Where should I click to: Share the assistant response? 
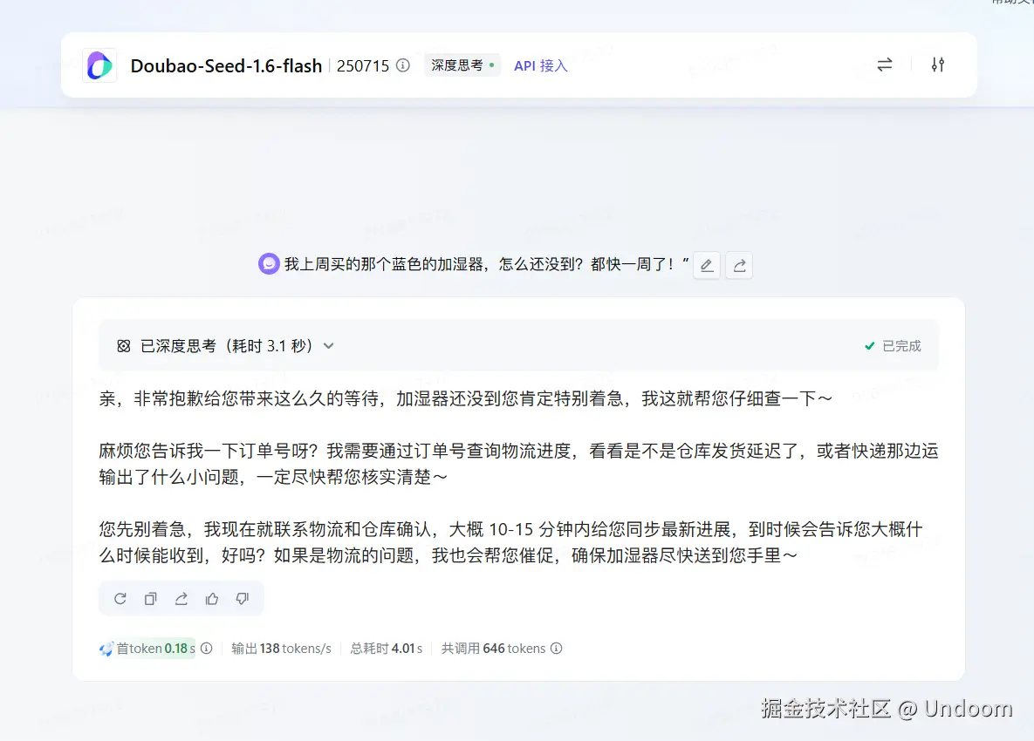pyautogui.click(x=181, y=599)
